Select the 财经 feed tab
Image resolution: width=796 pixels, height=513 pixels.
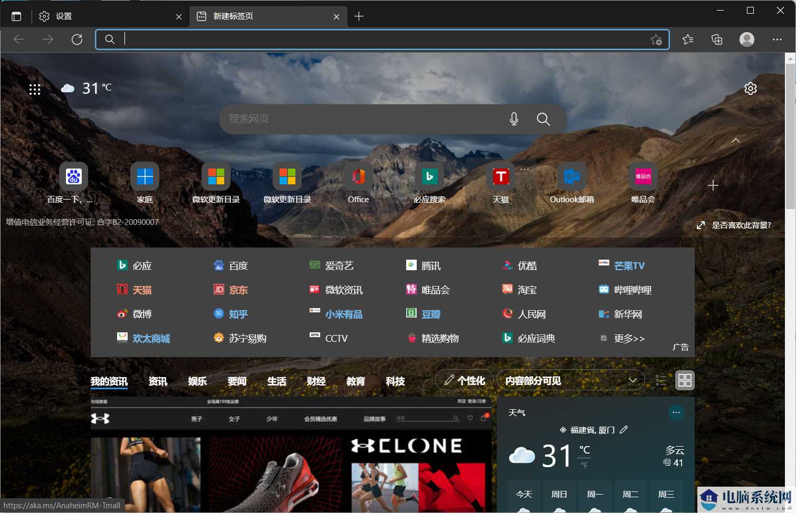pyautogui.click(x=316, y=381)
